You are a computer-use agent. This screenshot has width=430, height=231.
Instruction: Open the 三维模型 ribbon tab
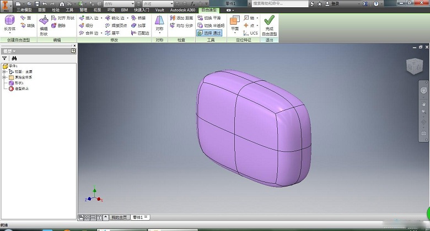24,10
